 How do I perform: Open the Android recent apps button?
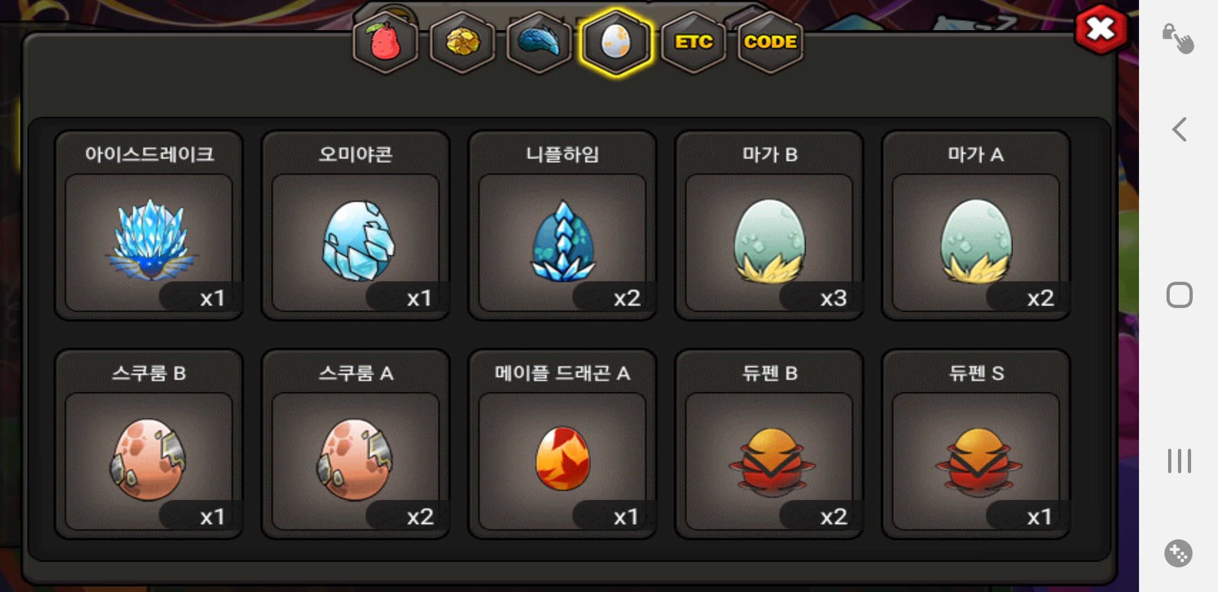(x=1179, y=460)
